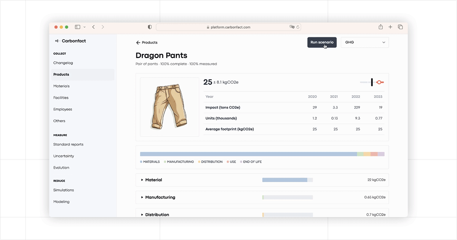Click the Run scenario button
The height and width of the screenshot is (240, 457).
322,42
